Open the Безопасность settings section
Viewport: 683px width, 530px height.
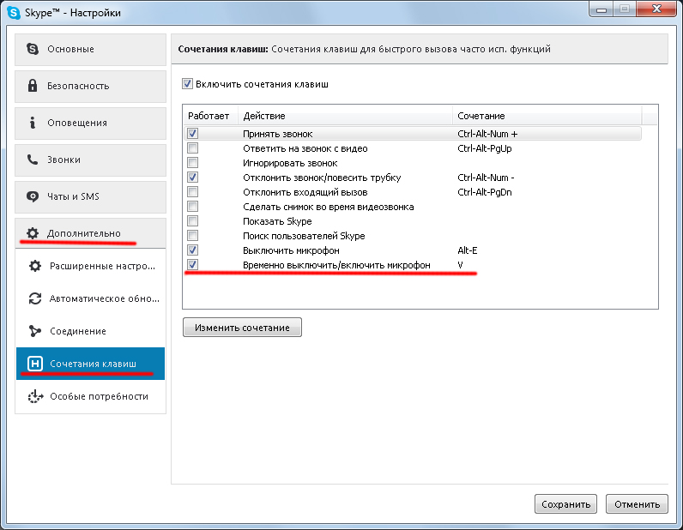pyautogui.click(x=91, y=87)
